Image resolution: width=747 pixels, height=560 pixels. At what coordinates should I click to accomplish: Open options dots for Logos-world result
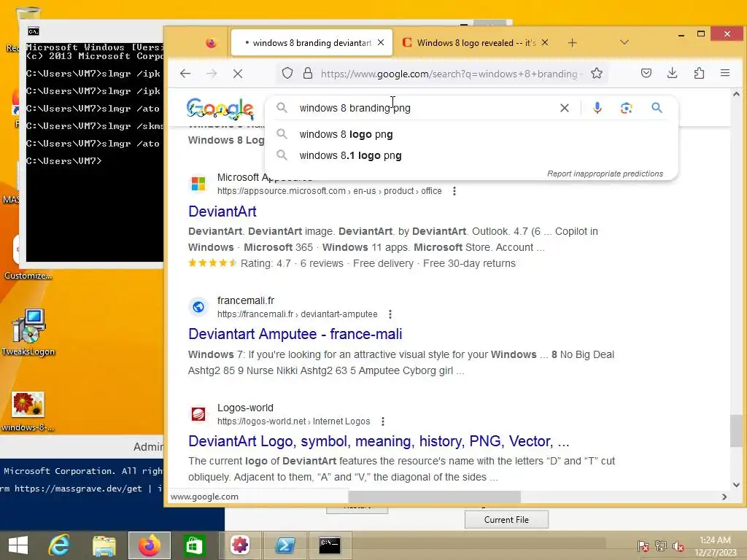pos(382,421)
